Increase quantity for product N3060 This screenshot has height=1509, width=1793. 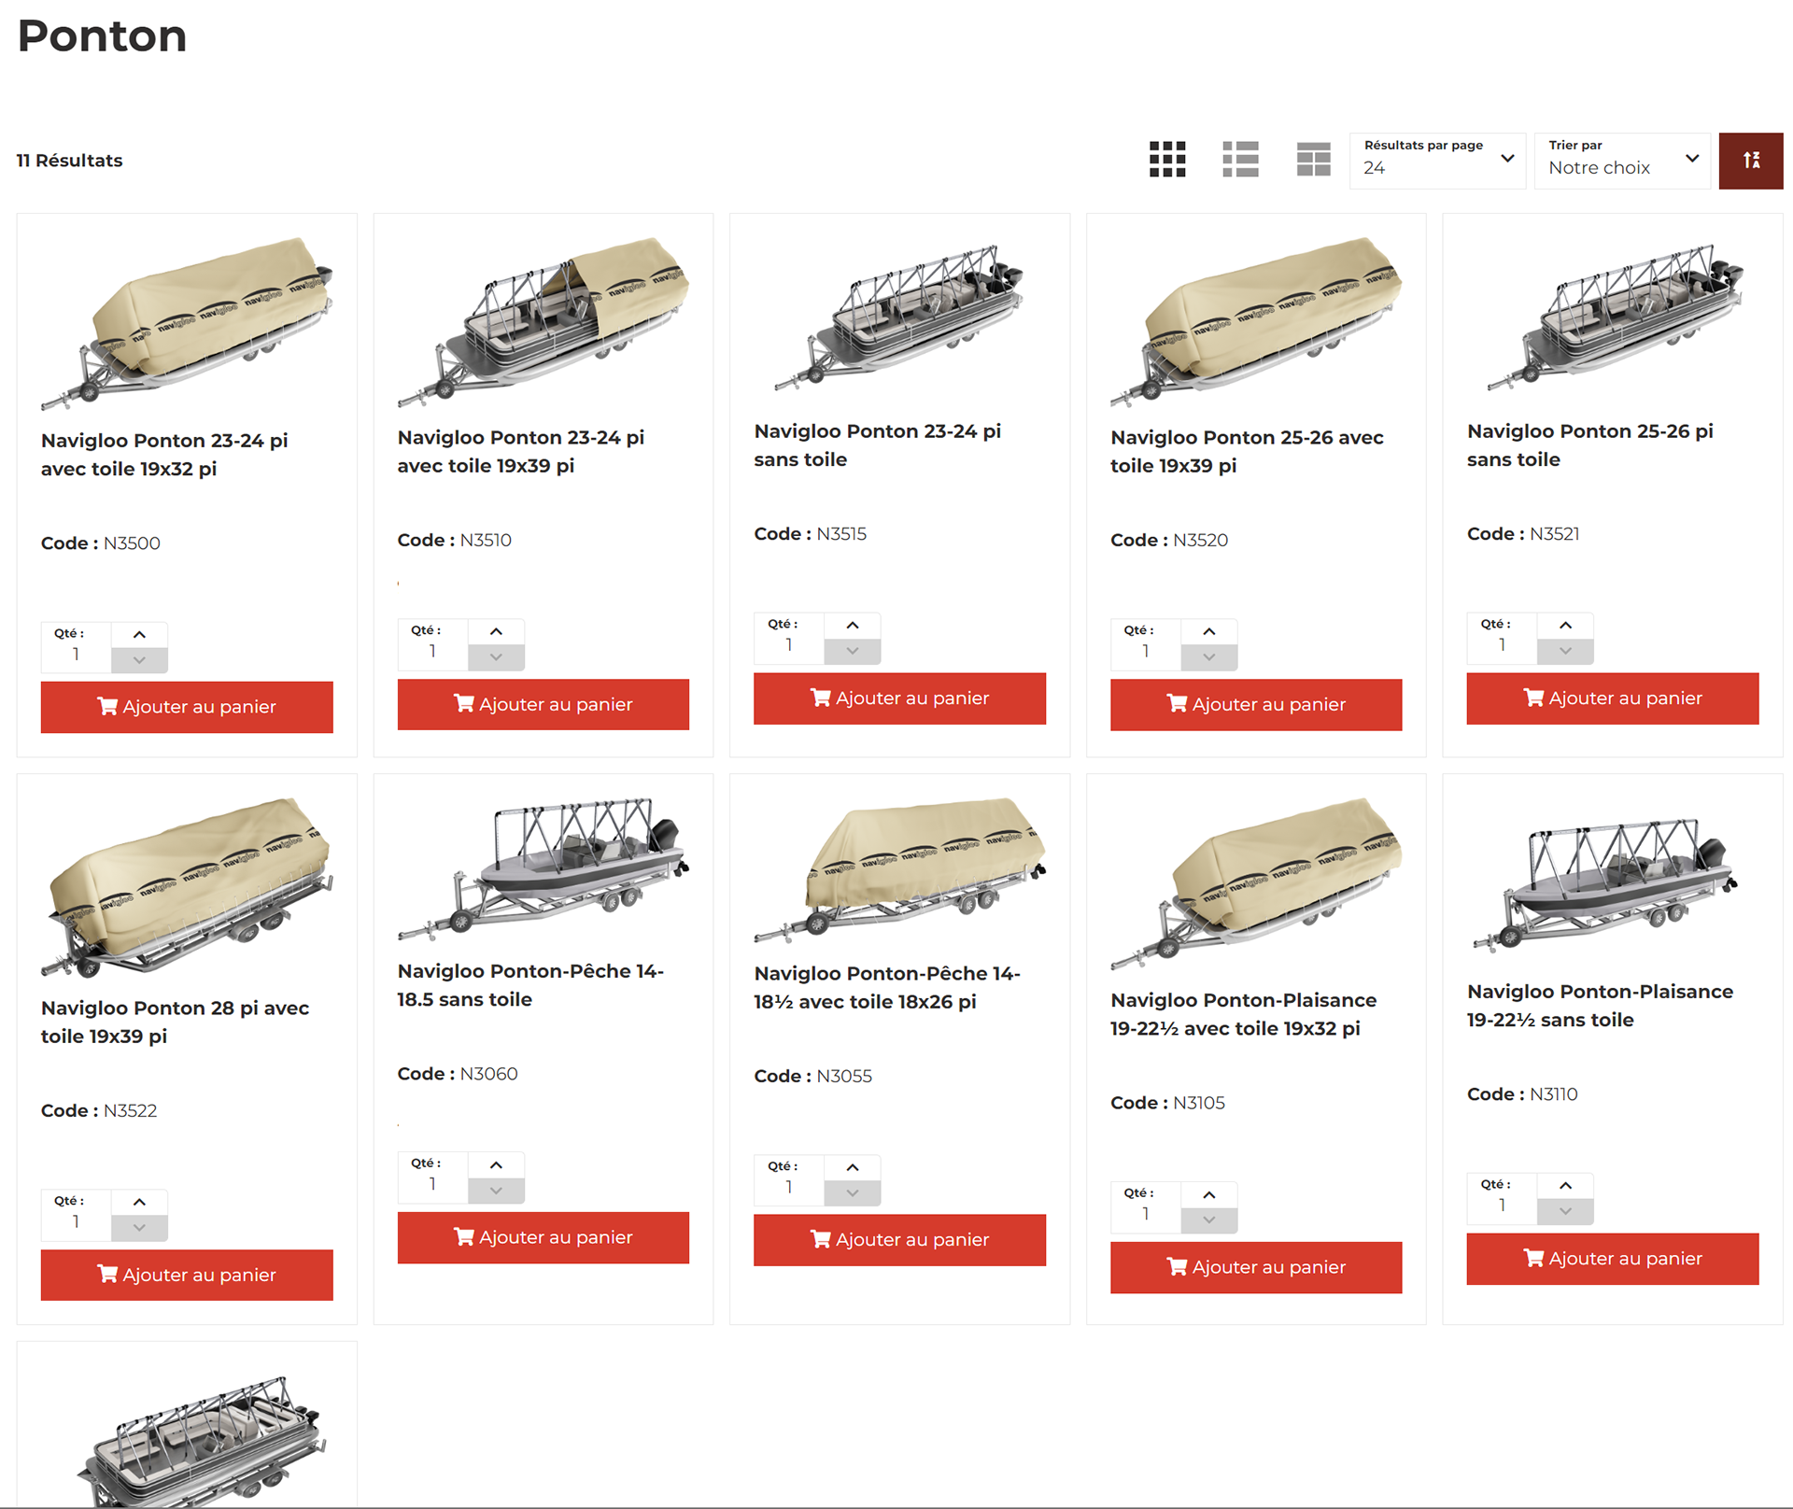pos(496,1165)
